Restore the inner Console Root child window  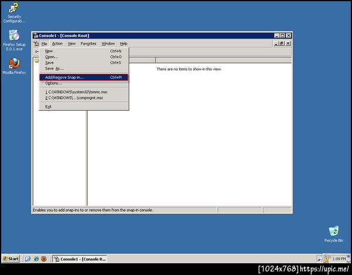(282, 43)
